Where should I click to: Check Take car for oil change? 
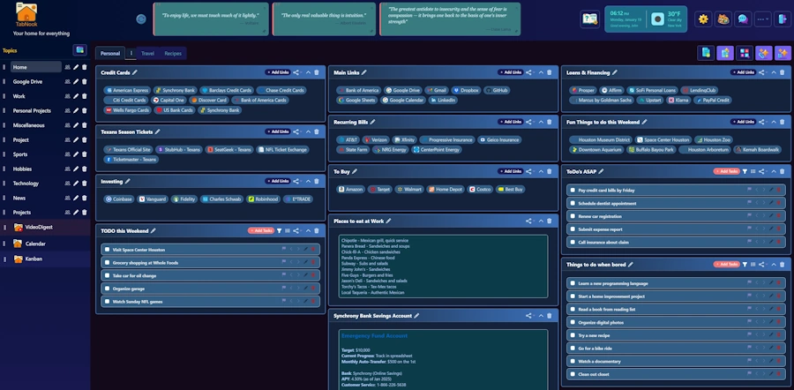[x=107, y=275]
